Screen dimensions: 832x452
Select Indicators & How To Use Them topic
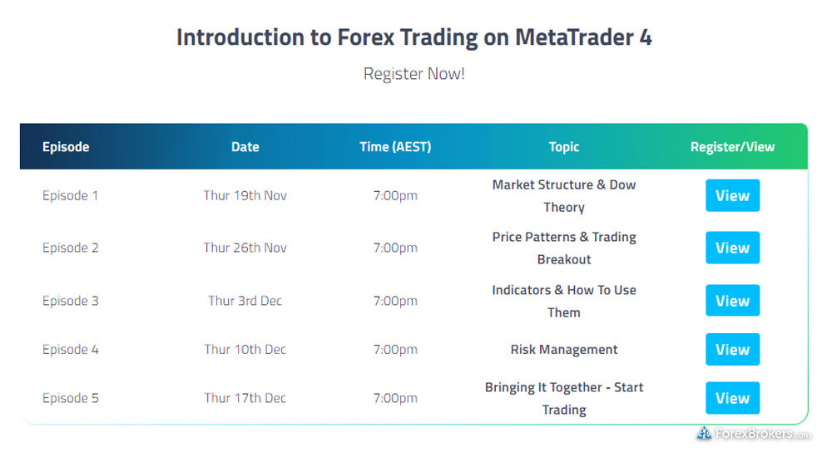[563, 301]
